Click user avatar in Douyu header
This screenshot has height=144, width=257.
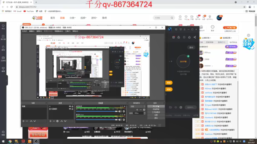tap(219, 18)
